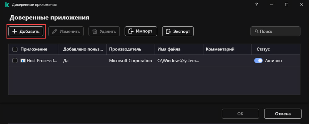Click the Удалить button
Image resolution: width=309 pixels, height=124 pixels.
coord(104,31)
